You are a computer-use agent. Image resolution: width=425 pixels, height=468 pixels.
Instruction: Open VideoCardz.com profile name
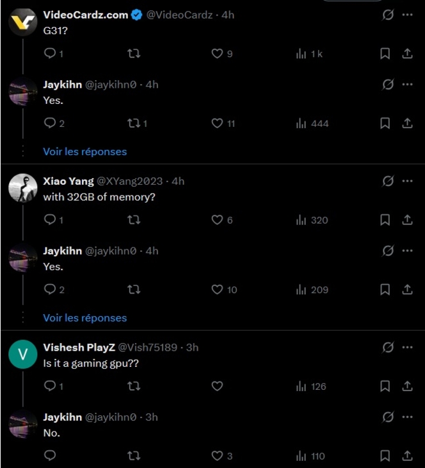(86, 15)
